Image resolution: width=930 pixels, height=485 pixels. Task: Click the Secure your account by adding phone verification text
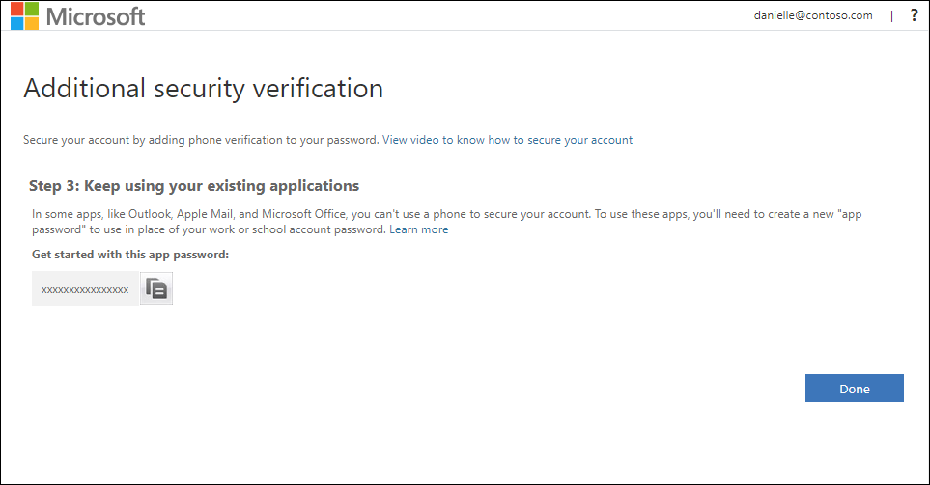click(x=201, y=140)
